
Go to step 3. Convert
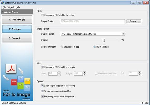(17, 38)
